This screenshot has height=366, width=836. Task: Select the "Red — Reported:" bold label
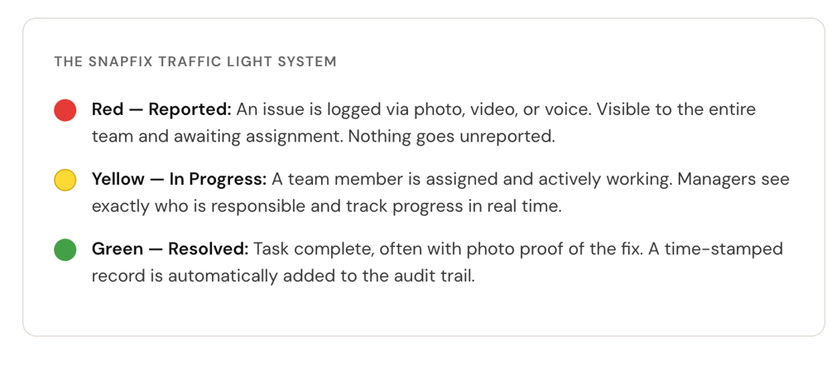pos(161,109)
